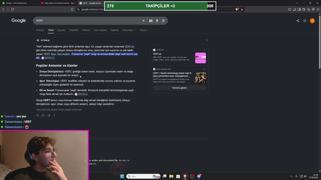Open the VERT.sh source card title
Screen dimensions: 321x180
pos(157,54)
